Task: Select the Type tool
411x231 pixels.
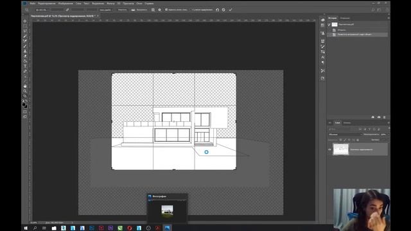Action: 25,66
